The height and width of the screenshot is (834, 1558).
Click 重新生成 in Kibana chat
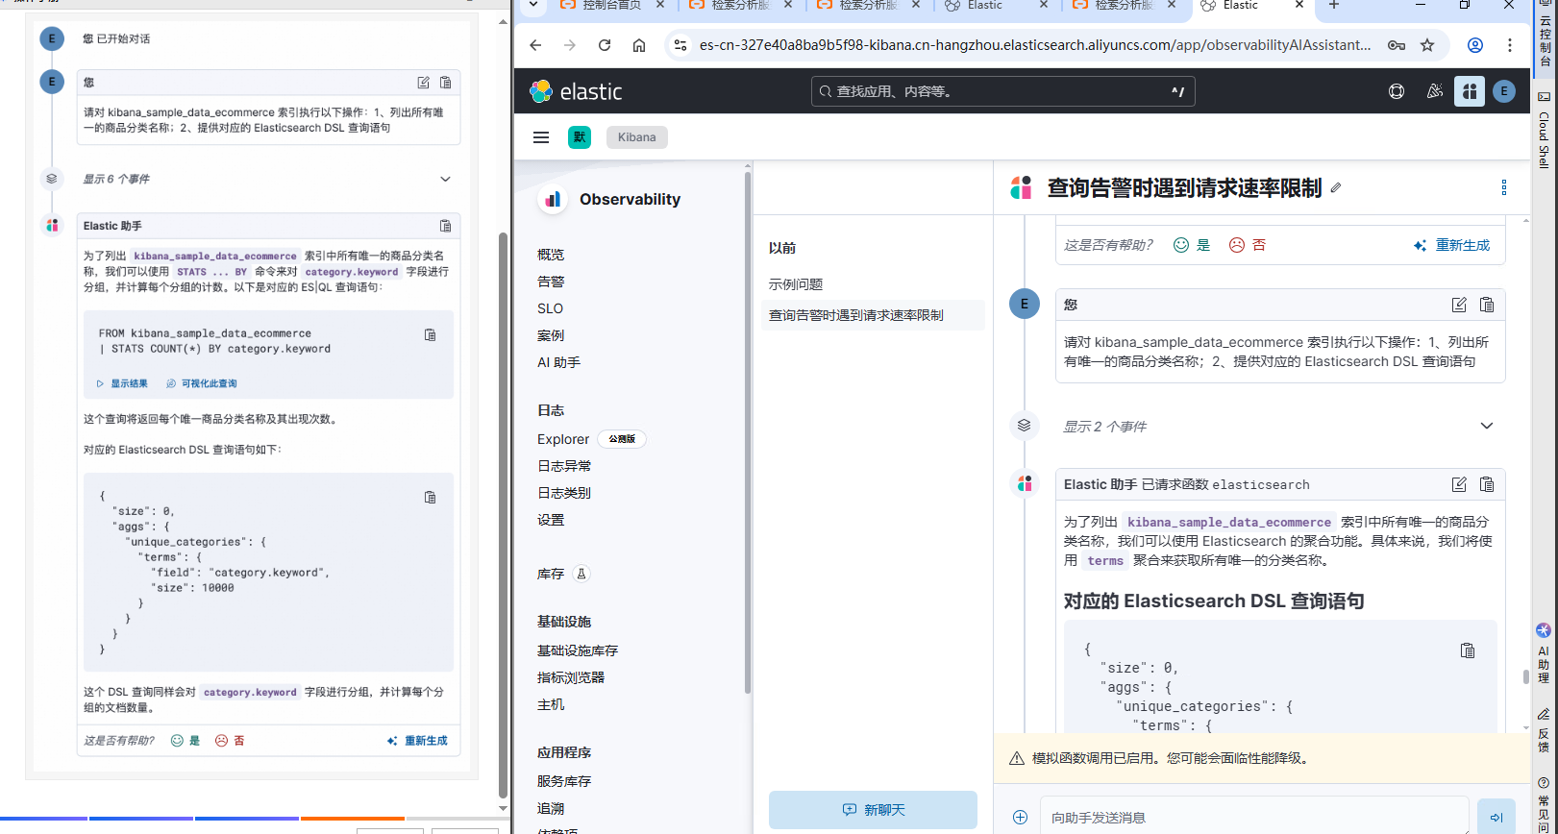[x=1451, y=245]
